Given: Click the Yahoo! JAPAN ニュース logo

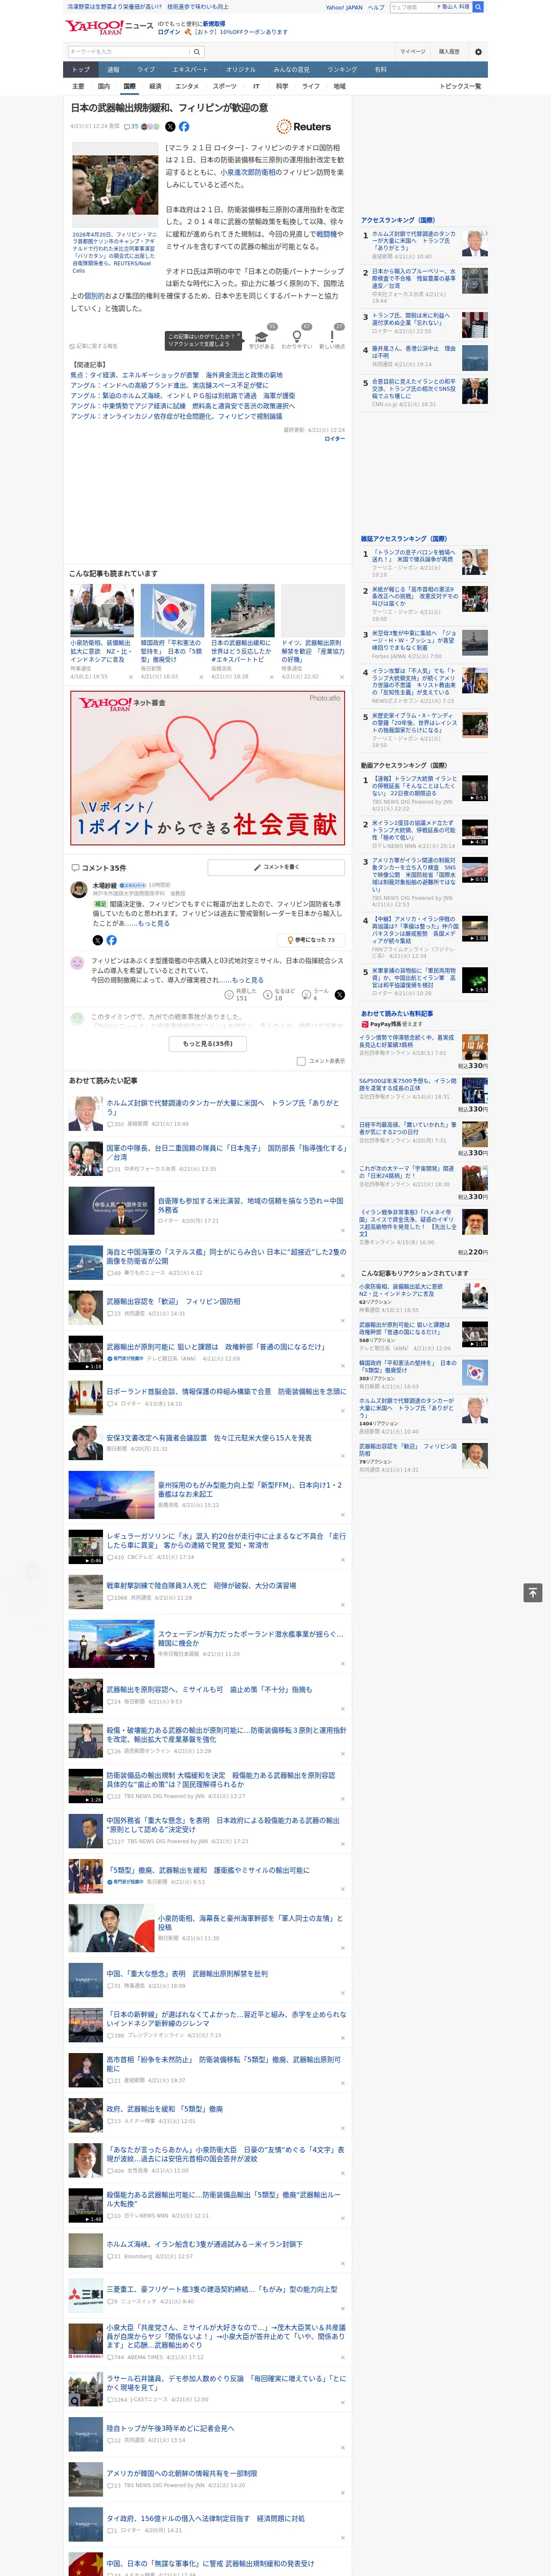Looking at the screenshot, I should [x=110, y=27].
